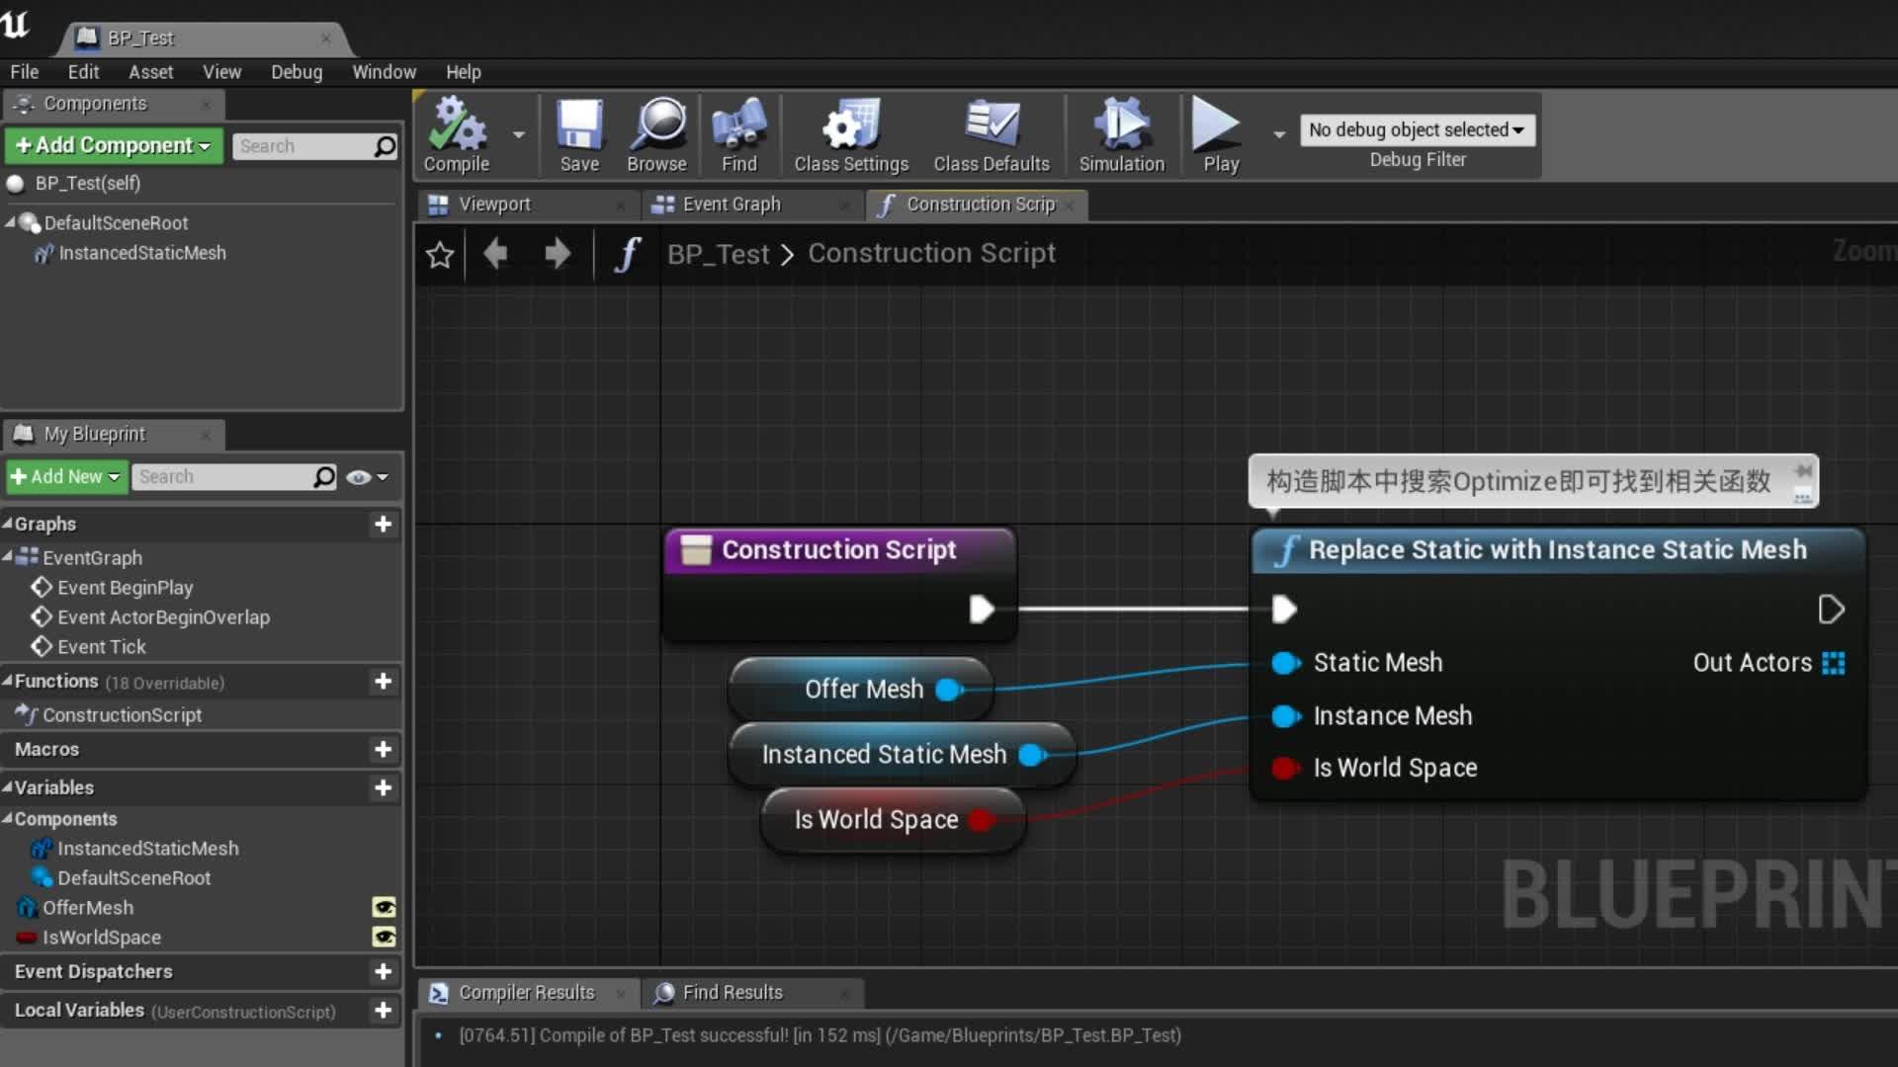The width and height of the screenshot is (1898, 1067).
Task: Save the BP_Test asset
Action: coord(579,134)
